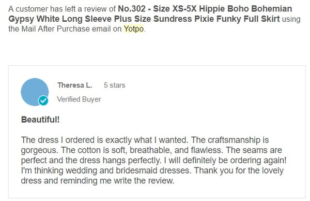Image resolution: width=310 pixels, height=201 pixels.
Task: Click the 5 stars rating label
Action: (115, 85)
